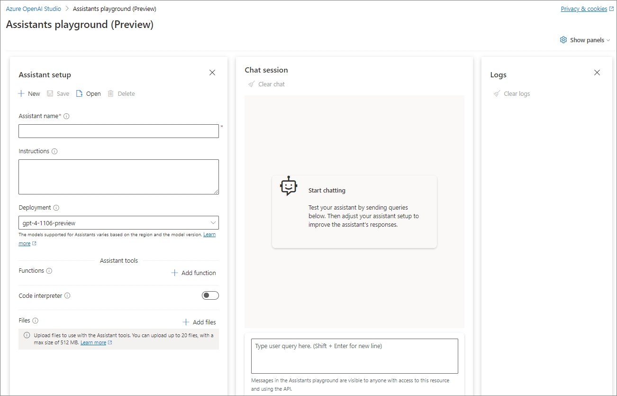617x396 pixels.
Task: Click the Logs heading
Action: (498, 75)
